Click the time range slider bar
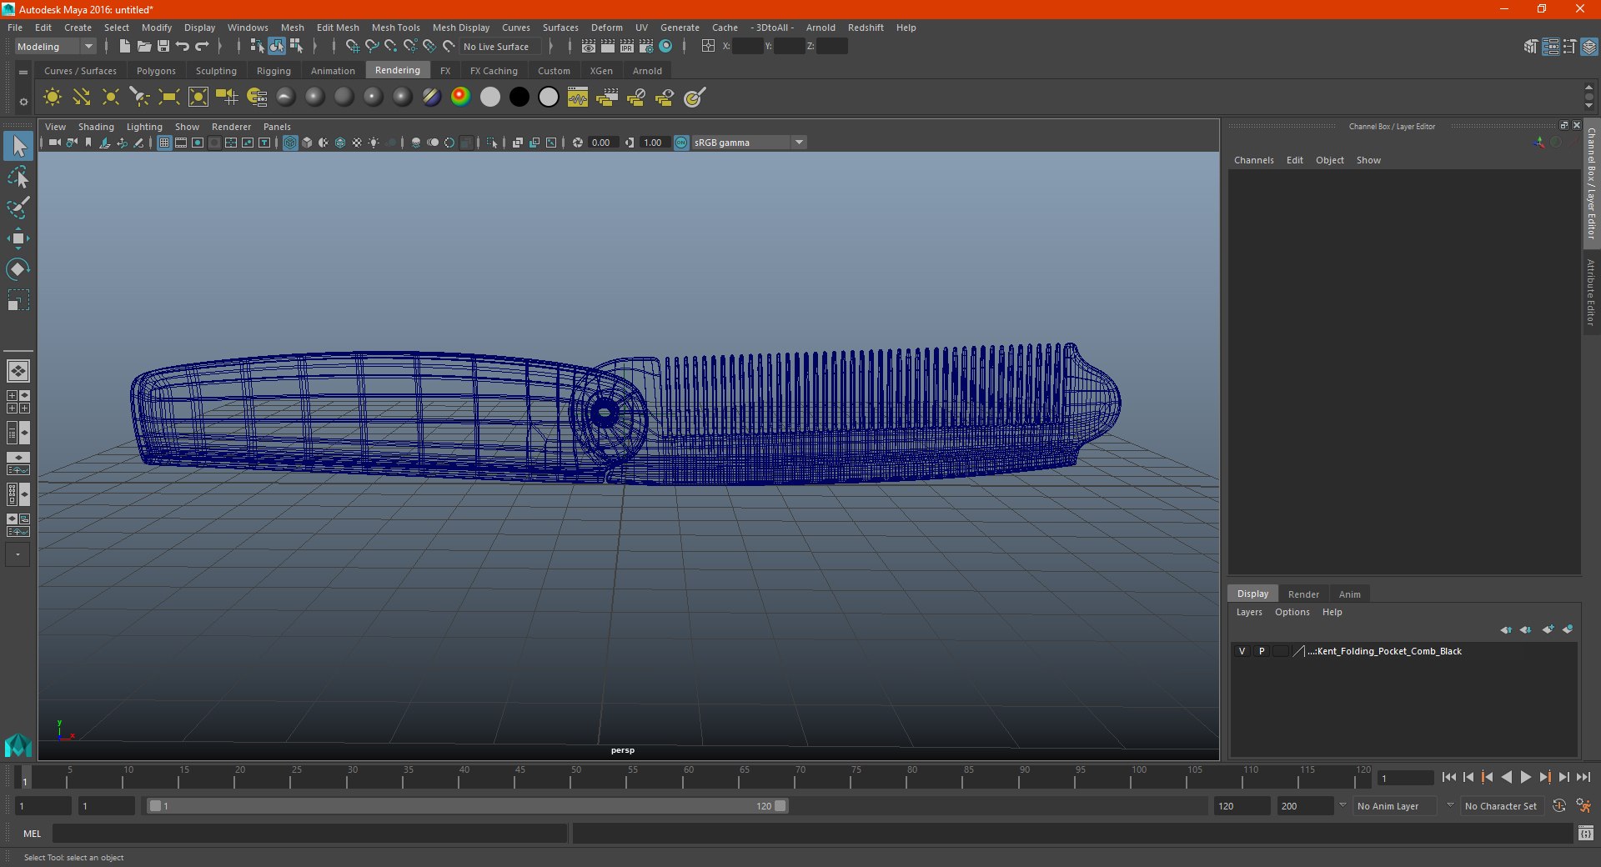This screenshot has width=1601, height=867. (x=467, y=806)
